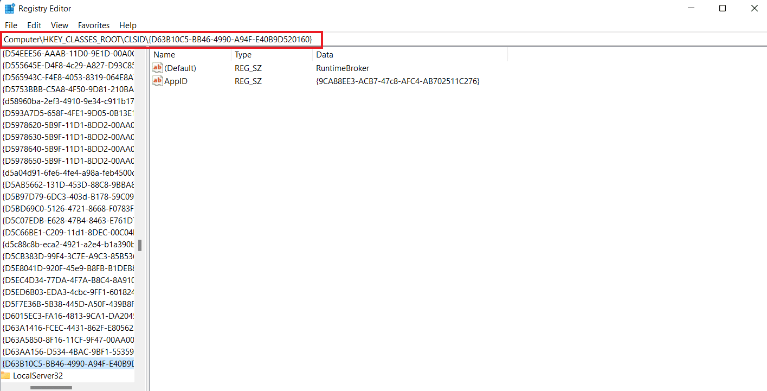This screenshot has width=767, height=391.
Task: Select the (Default) value string icon
Action: coord(158,68)
